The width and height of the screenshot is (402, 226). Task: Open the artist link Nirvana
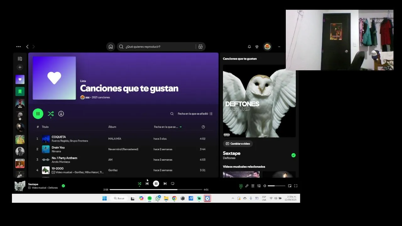56,151
